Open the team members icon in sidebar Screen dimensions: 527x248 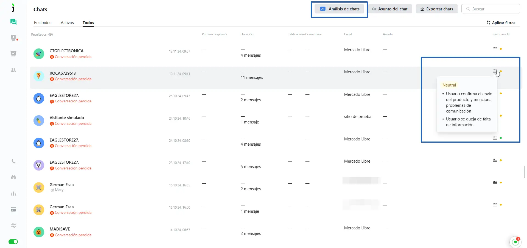(13, 70)
